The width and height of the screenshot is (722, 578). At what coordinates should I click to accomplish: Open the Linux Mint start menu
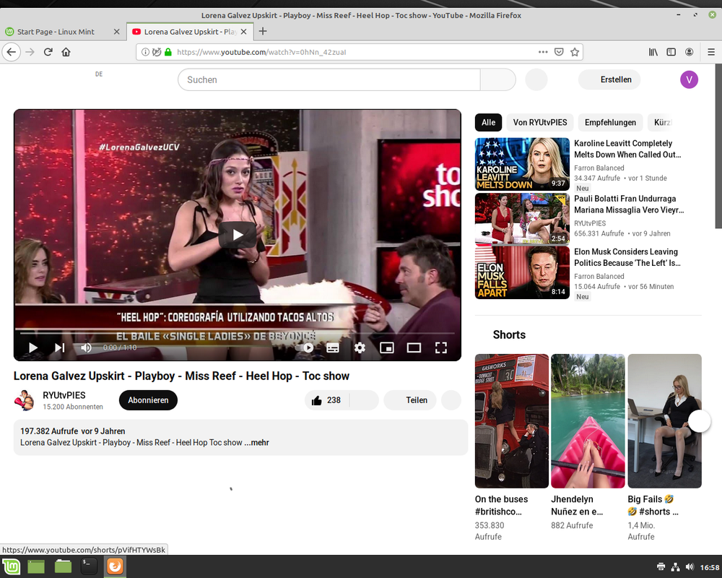11,566
